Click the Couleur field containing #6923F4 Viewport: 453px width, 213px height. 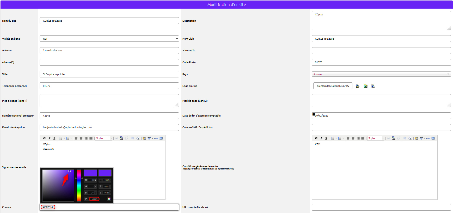coord(109,207)
